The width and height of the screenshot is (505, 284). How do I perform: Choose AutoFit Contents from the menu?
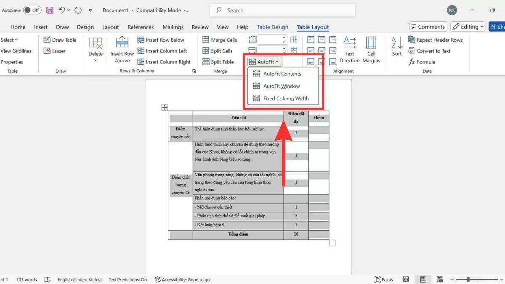(x=282, y=74)
